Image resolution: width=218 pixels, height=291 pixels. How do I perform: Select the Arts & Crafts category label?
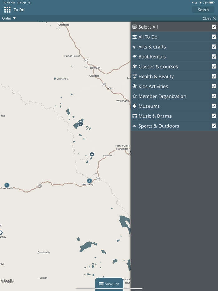[152, 47]
